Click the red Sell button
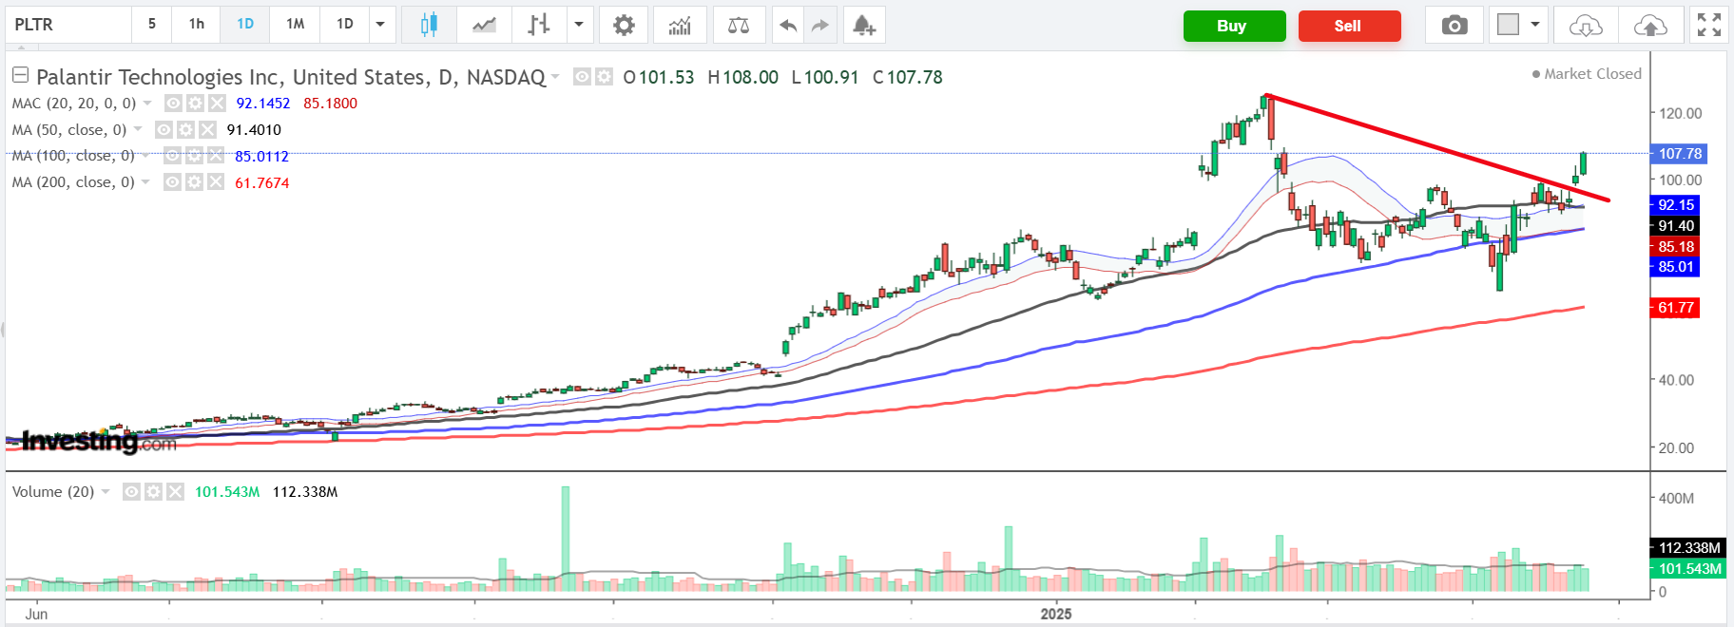The image size is (1734, 627). click(x=1349, y=26)
